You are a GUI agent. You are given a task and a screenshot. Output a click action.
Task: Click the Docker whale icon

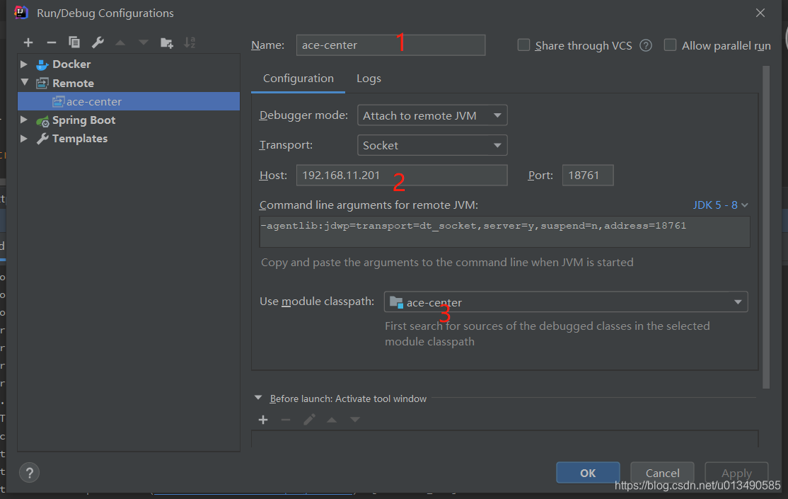tap(42, 64)
